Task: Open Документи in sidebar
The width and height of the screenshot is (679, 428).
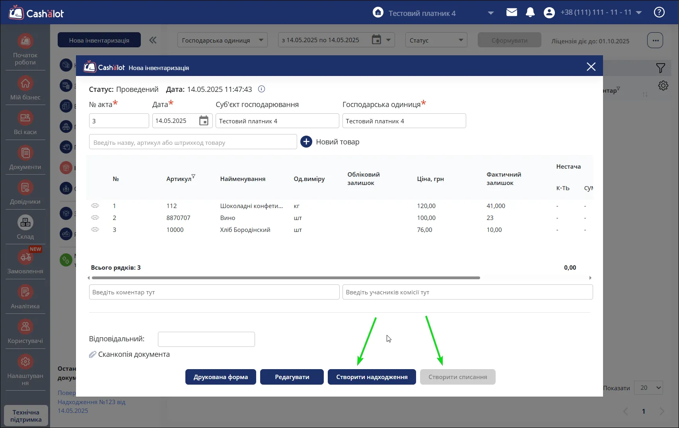Action: click(25, 158)
